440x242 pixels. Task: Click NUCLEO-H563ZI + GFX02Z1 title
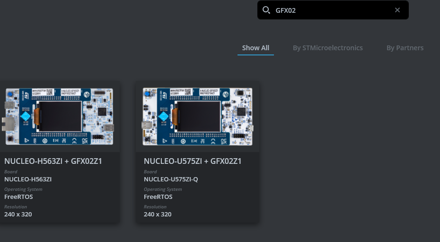(53, 161)
